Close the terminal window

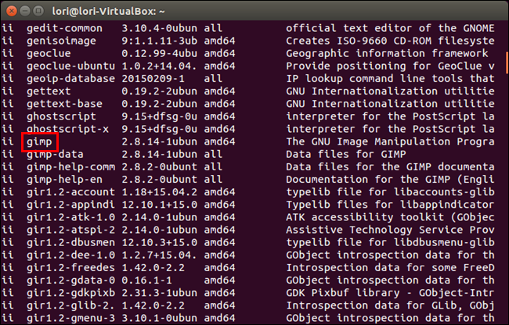pos(12,11)
